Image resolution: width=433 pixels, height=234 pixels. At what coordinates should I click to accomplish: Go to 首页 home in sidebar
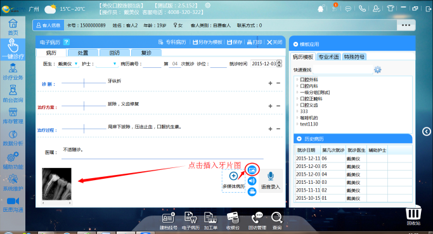coord(13,27)
